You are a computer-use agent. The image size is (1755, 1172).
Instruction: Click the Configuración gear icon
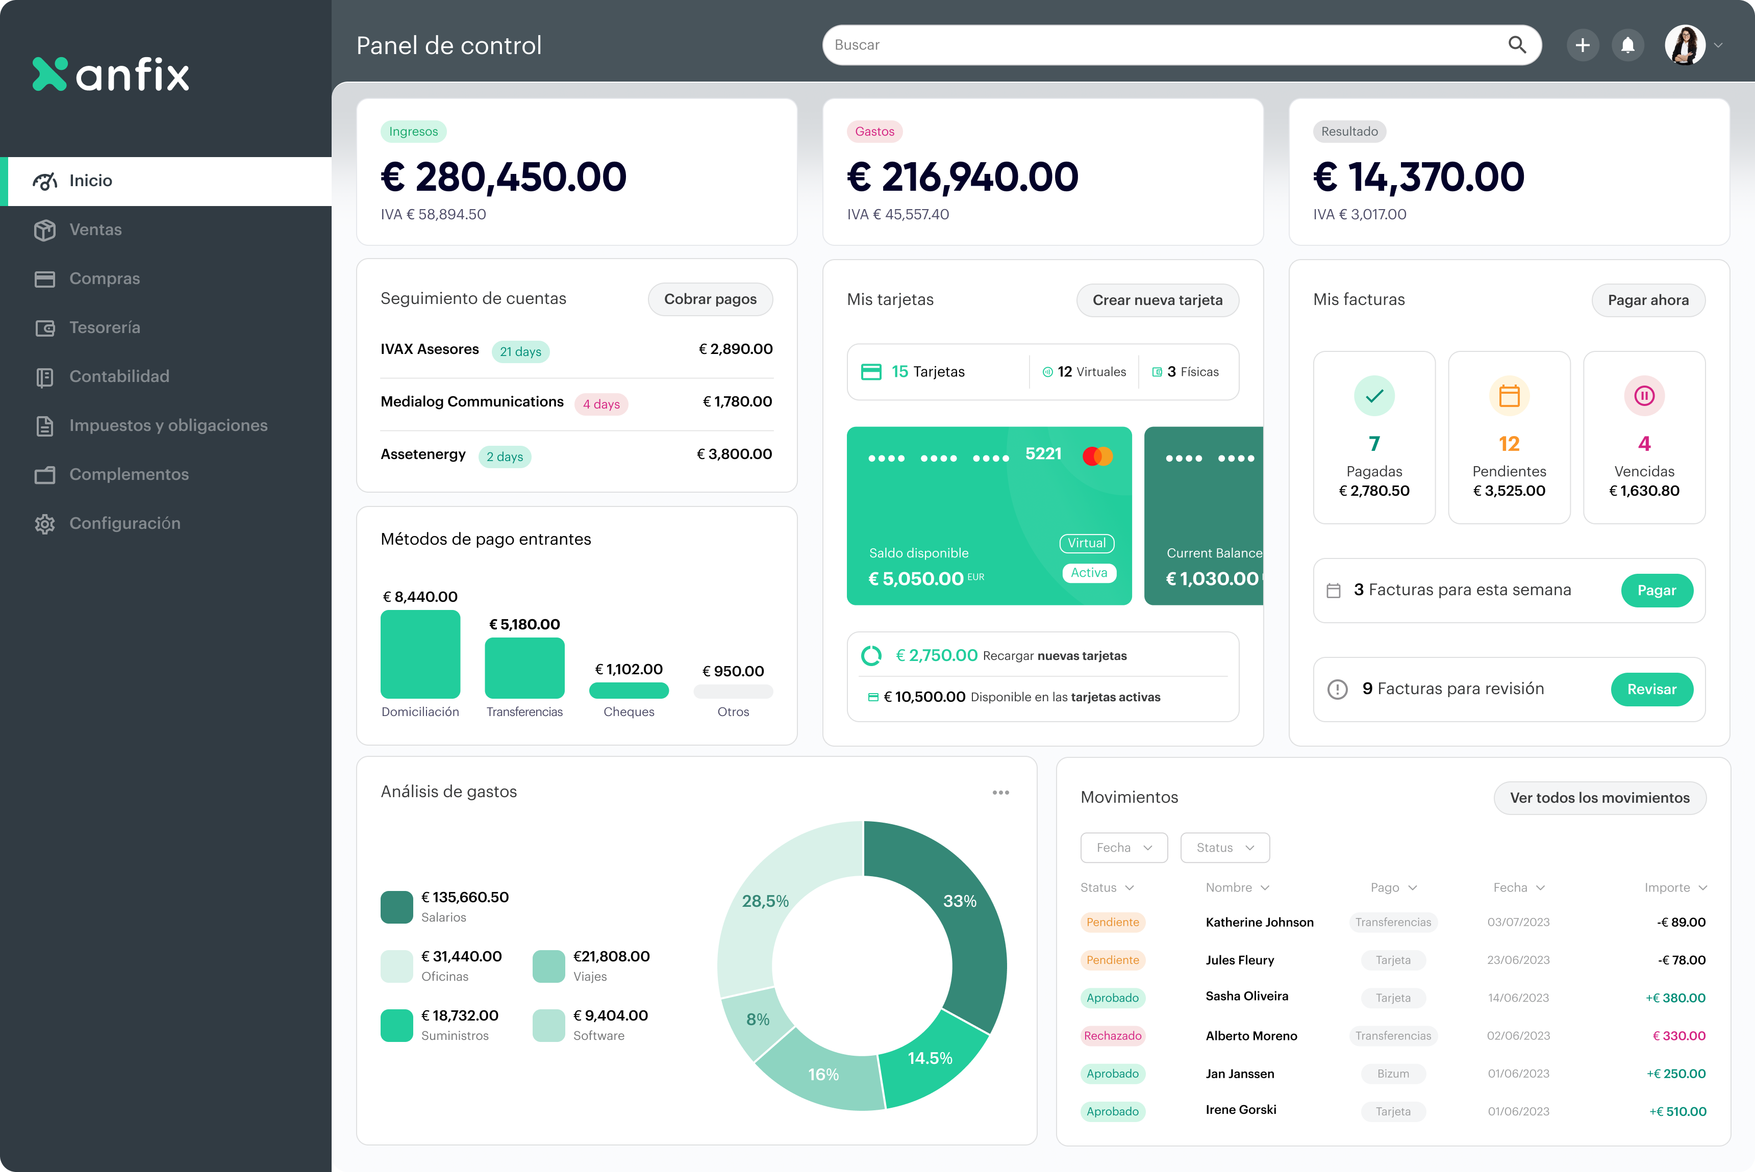coord(45,524)
